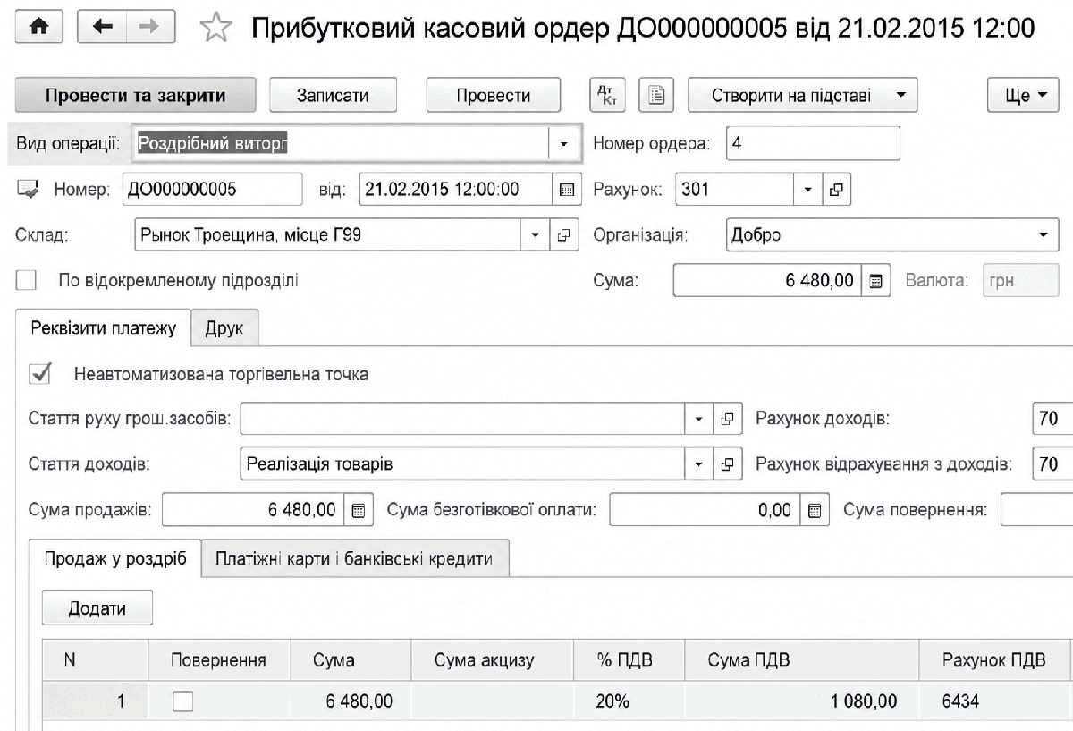Focus date field 21.02.2015 12:00:00

(x=456, y=190)
